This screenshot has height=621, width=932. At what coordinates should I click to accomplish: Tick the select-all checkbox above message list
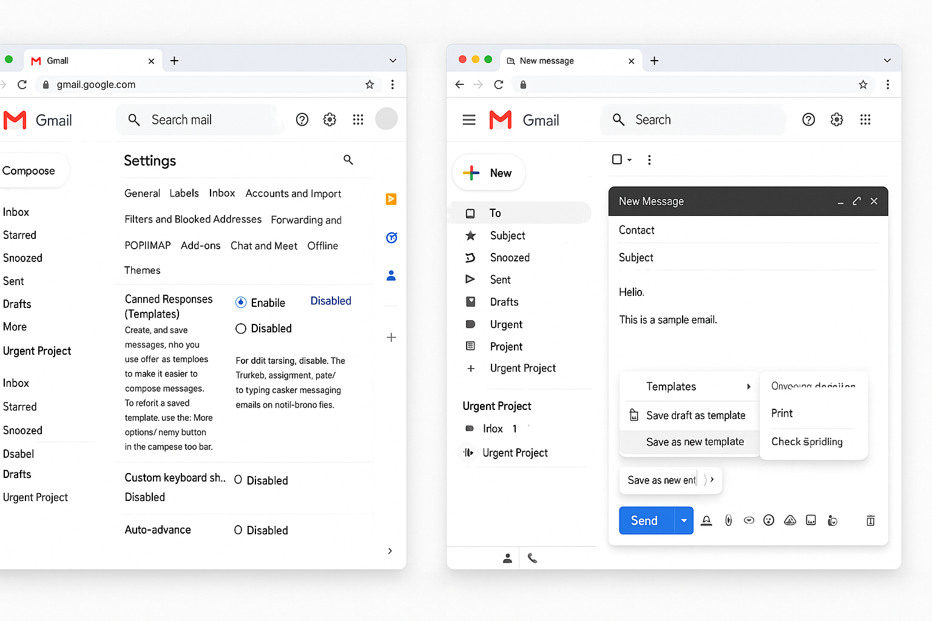click(x=617, y=159)
